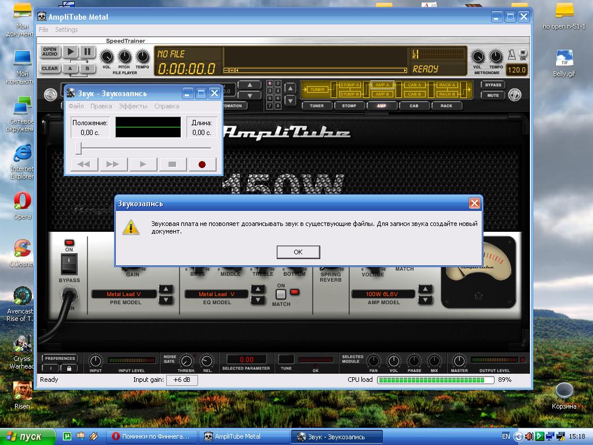The height and width of the screenshot is (445, 593).
Task: Open the Settings menu in AmpliTube
Action: coord(66,30)
